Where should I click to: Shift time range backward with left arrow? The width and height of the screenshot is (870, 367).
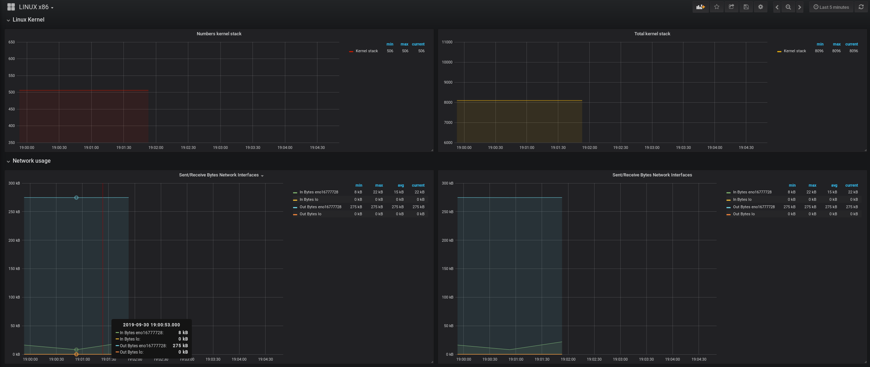coord(777,7)
